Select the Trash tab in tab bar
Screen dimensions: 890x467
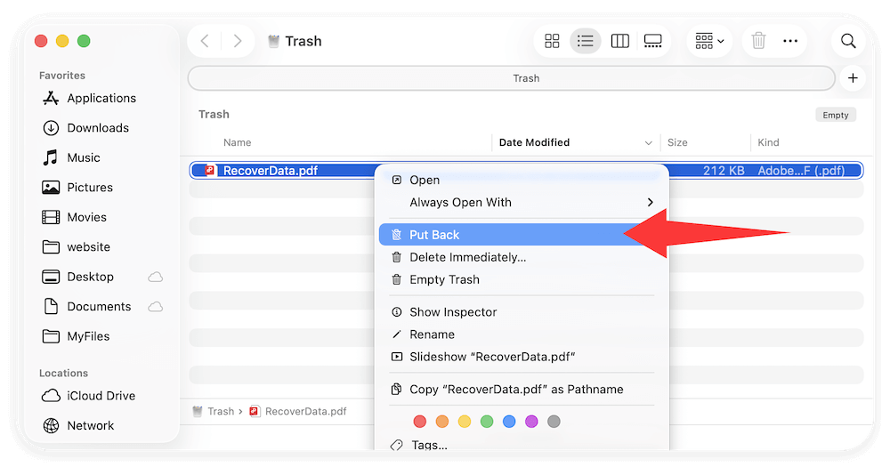(512, 78)
